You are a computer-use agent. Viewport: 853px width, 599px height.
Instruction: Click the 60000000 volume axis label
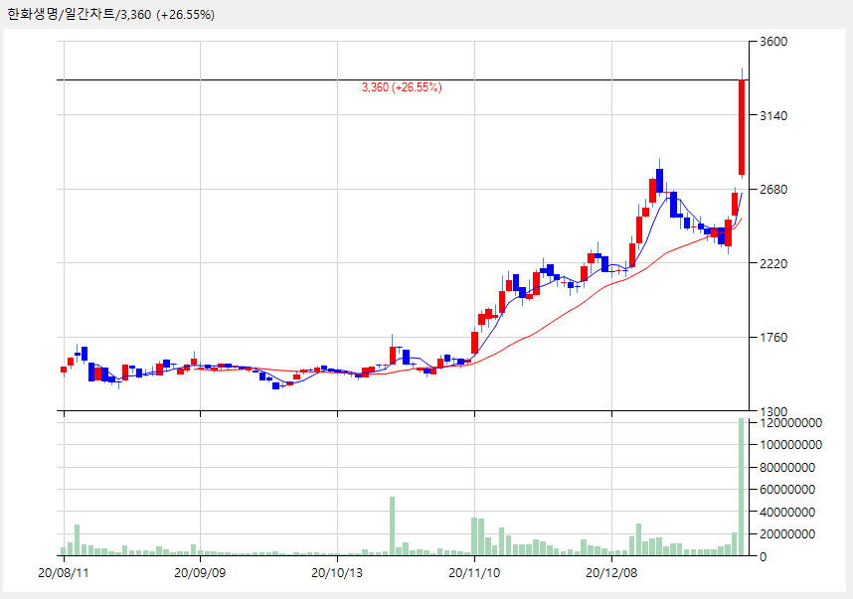(787, 490)
